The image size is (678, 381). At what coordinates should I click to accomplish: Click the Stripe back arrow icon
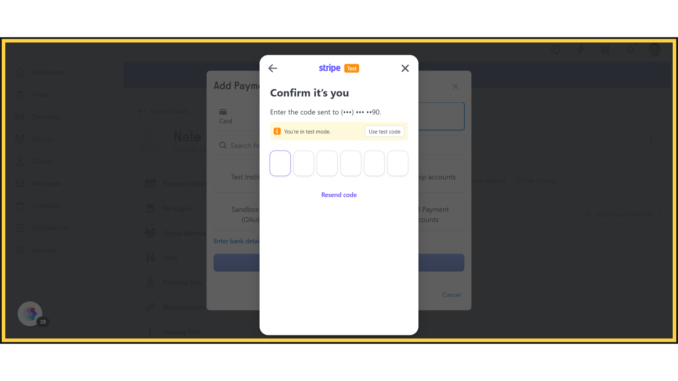coord(272,68)
